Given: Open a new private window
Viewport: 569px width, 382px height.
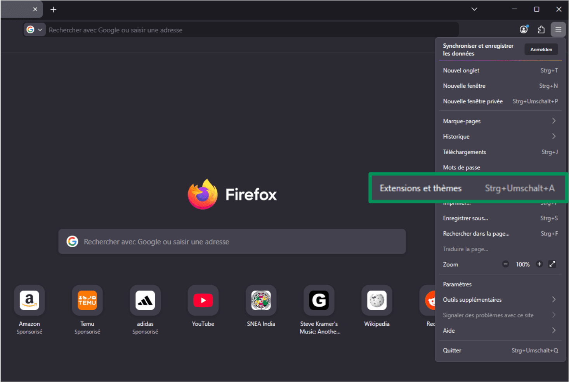Looking at the screenshot, I should point(472,101).
